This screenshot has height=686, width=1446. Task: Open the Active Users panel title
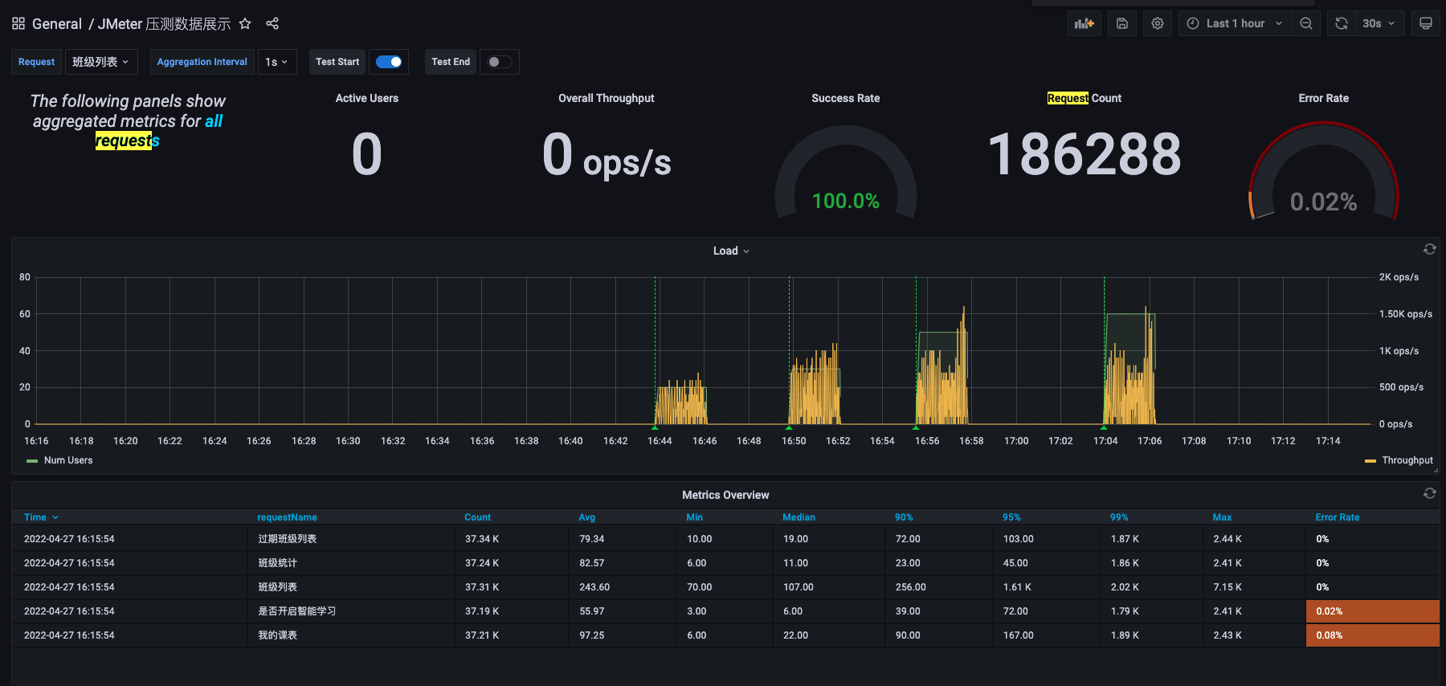point(367,98)
